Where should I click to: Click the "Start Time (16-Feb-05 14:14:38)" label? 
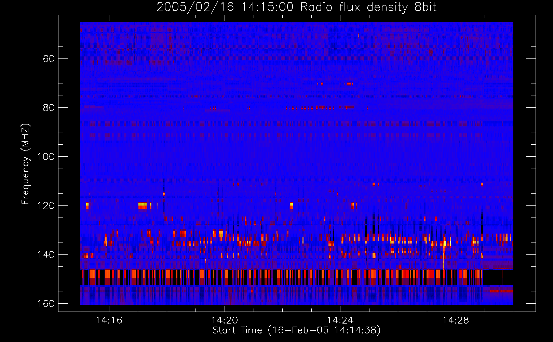coord(296,330)
